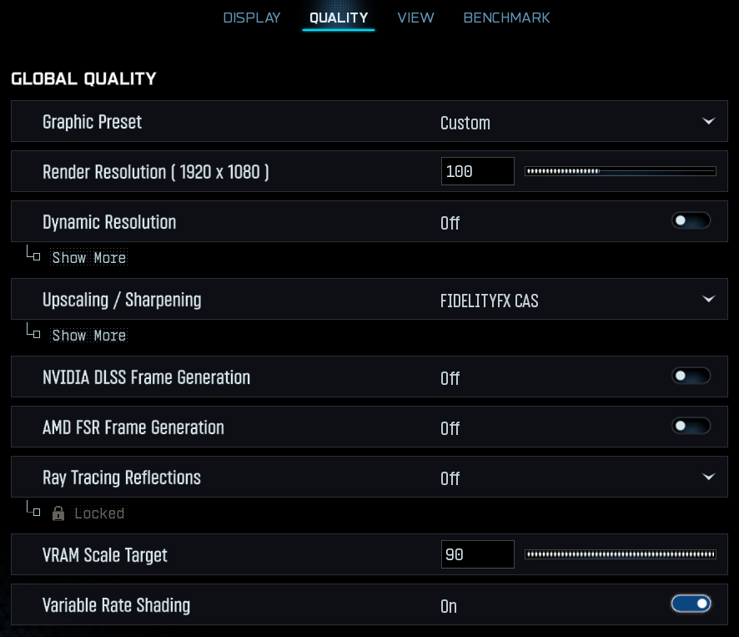Switch to the DISPLAY tab
This screenshot has height=637, width=739.
click(252, 18)
